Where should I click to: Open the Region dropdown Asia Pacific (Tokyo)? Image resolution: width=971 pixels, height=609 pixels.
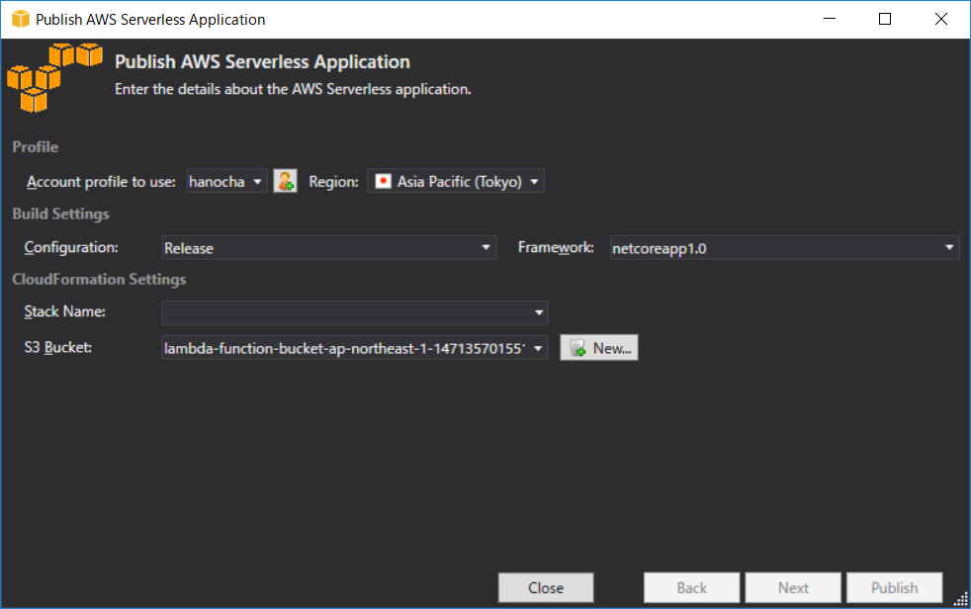pyautogui.click(x=456, y=181)
